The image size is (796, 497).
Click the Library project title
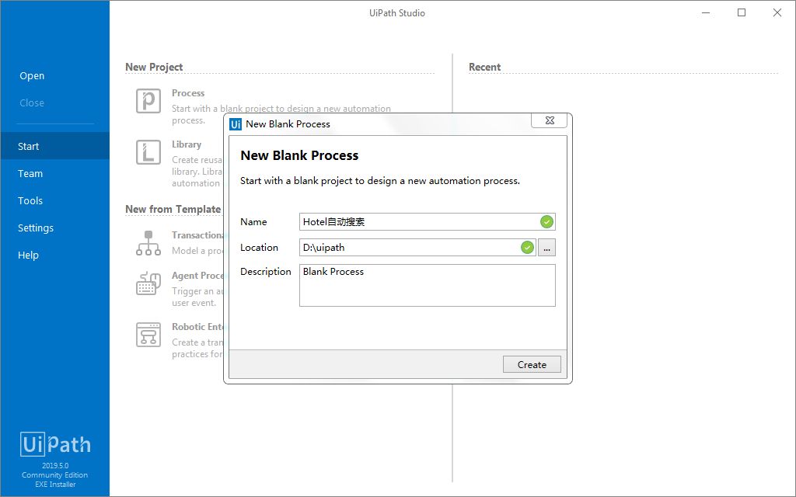(187, 144)
